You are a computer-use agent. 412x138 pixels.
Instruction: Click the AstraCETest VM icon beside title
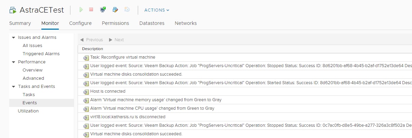(x=13, y=10)
